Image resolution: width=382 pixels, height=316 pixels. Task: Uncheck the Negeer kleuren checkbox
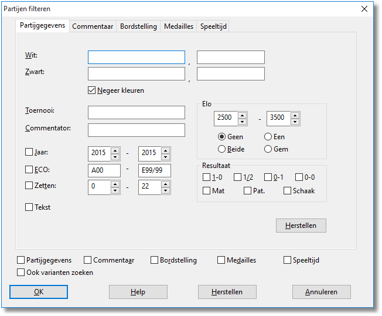92,90
